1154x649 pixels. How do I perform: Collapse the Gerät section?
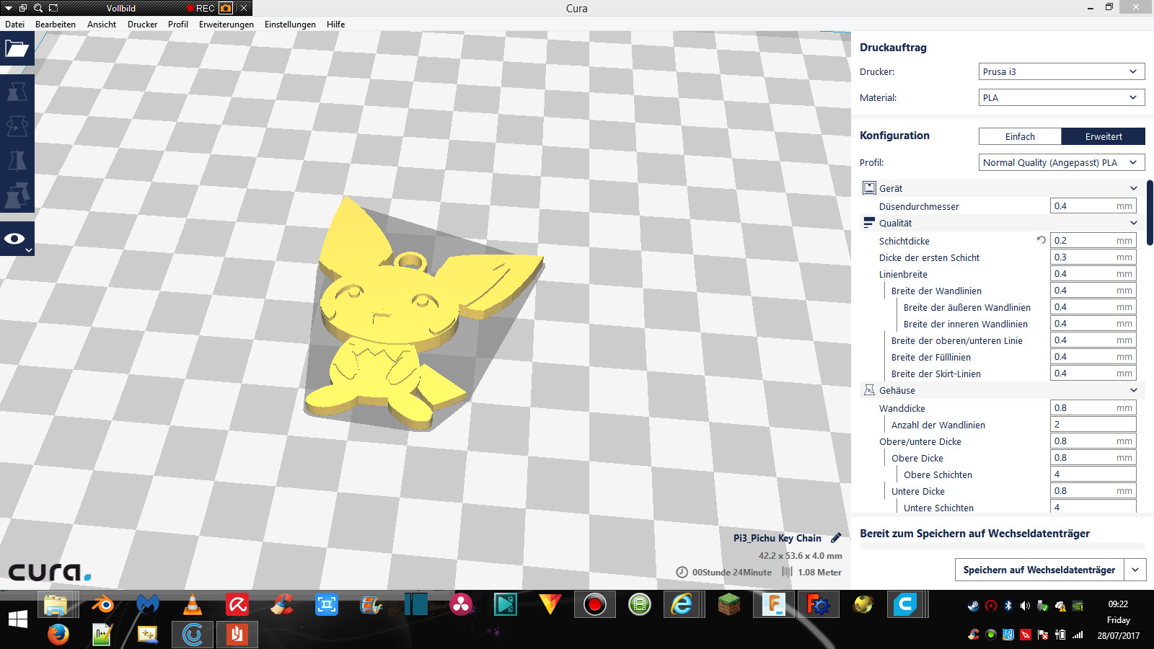coord(1133,188)
